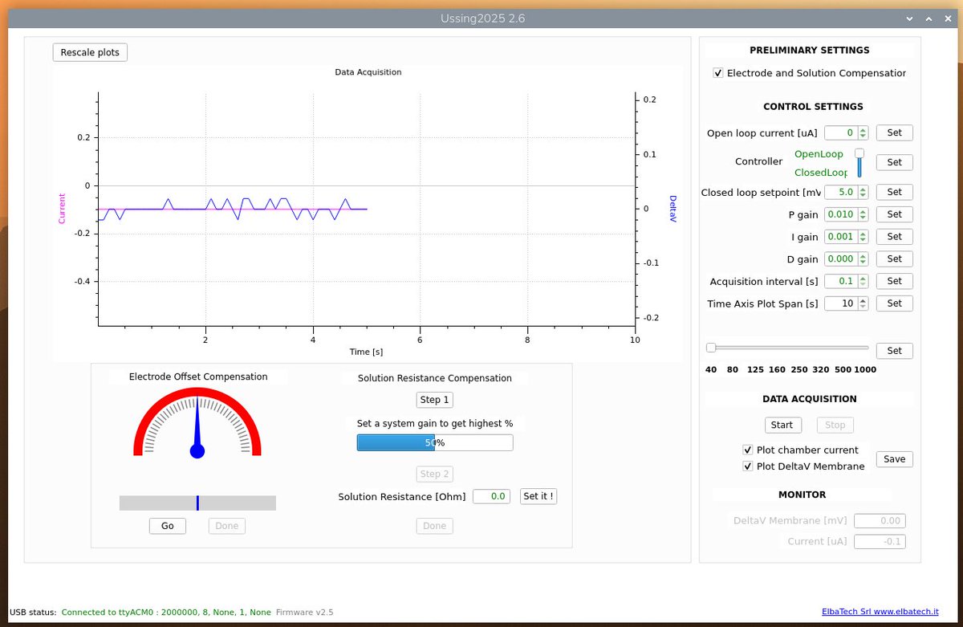The width and height of the screenshot is (963, 627).
Task: Click Set next to P gain
Action: (x=894, y=214)
